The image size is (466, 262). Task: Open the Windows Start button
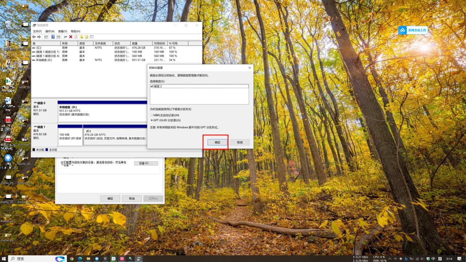click(4, 259)
